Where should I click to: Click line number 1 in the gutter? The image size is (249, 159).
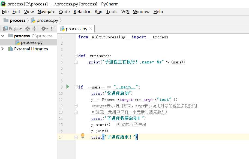[62, 37]
